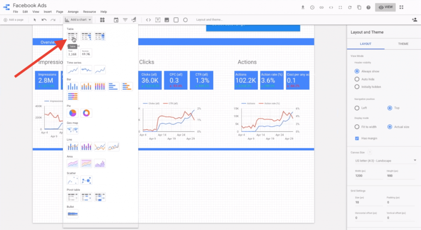Choose Actual size display mode
This screenshot has height=230, width=421.
tap(390, 127)
